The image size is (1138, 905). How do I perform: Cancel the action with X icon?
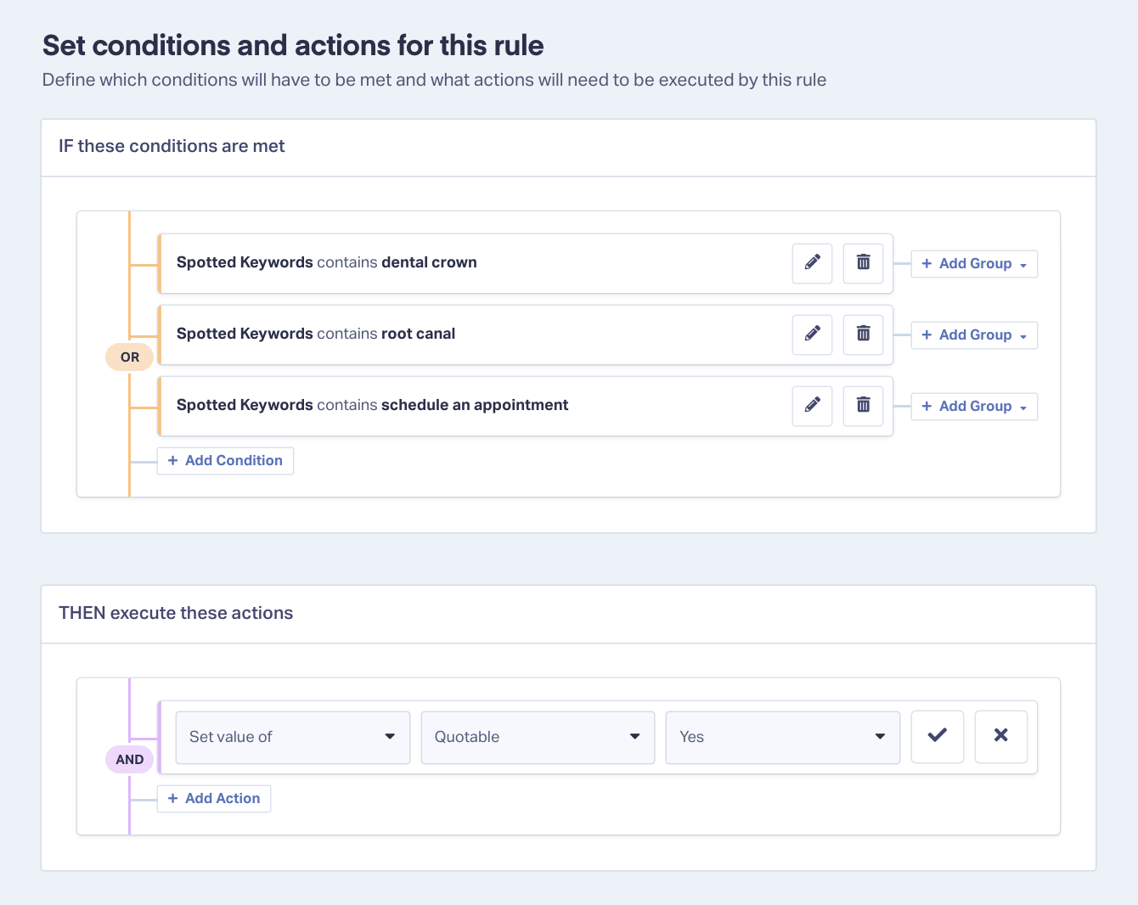[1001, 737]
